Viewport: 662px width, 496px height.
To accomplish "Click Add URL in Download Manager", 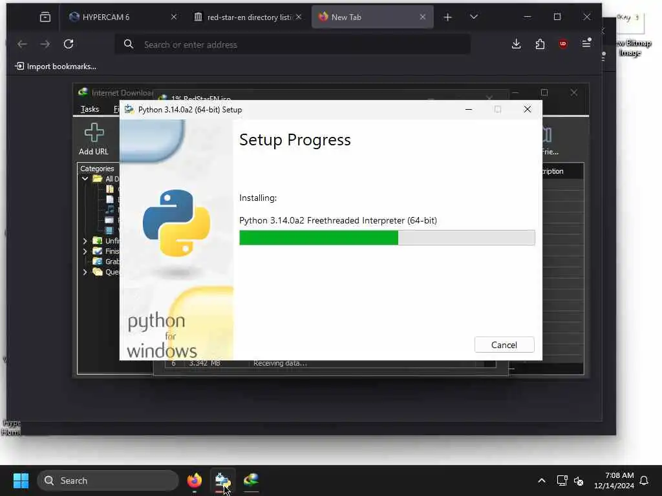I will point(94,139).
